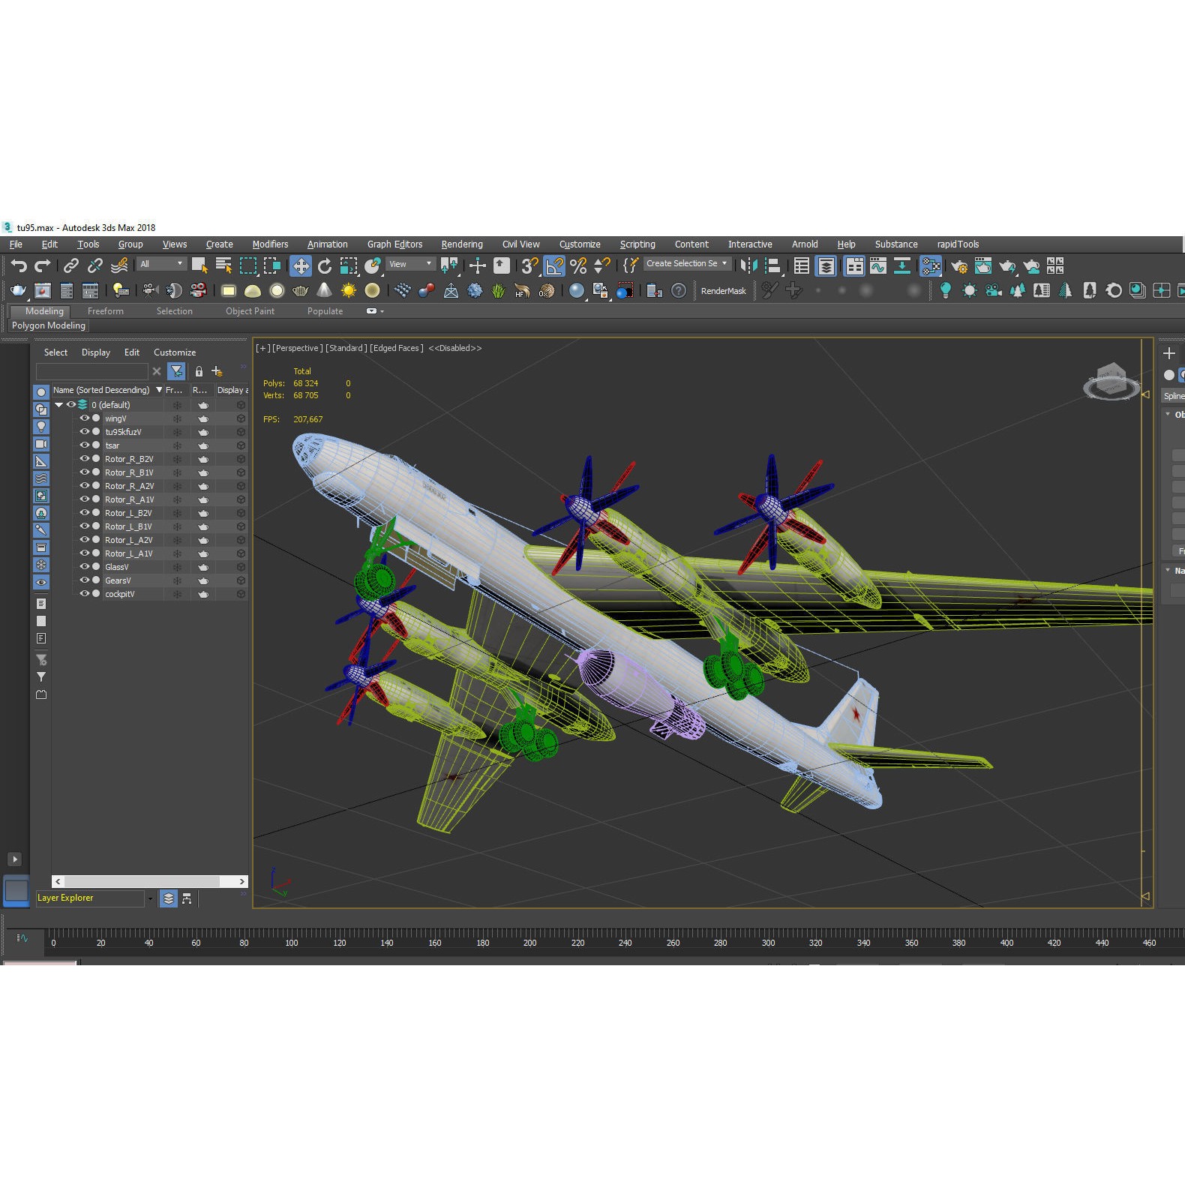The image size is (1185, 1185).
Task: Select the Select and Link tool
Action: [70, 265]
